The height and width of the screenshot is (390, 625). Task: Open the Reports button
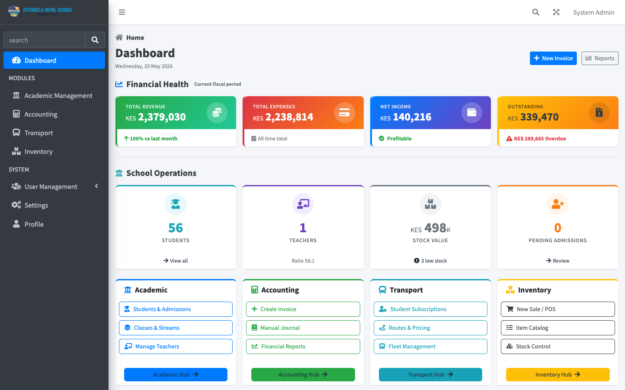[x=600, y=58]
